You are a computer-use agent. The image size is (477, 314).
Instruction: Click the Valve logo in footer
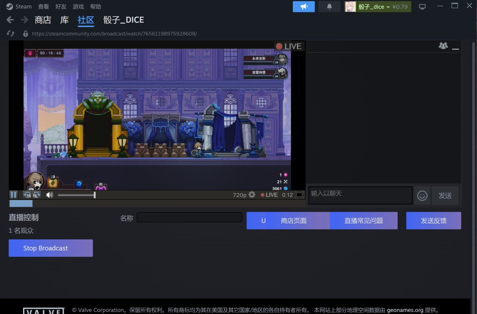(44, 311)
